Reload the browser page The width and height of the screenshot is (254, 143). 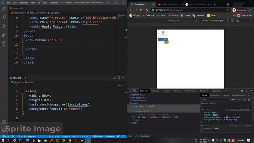[x=141, y=10]
